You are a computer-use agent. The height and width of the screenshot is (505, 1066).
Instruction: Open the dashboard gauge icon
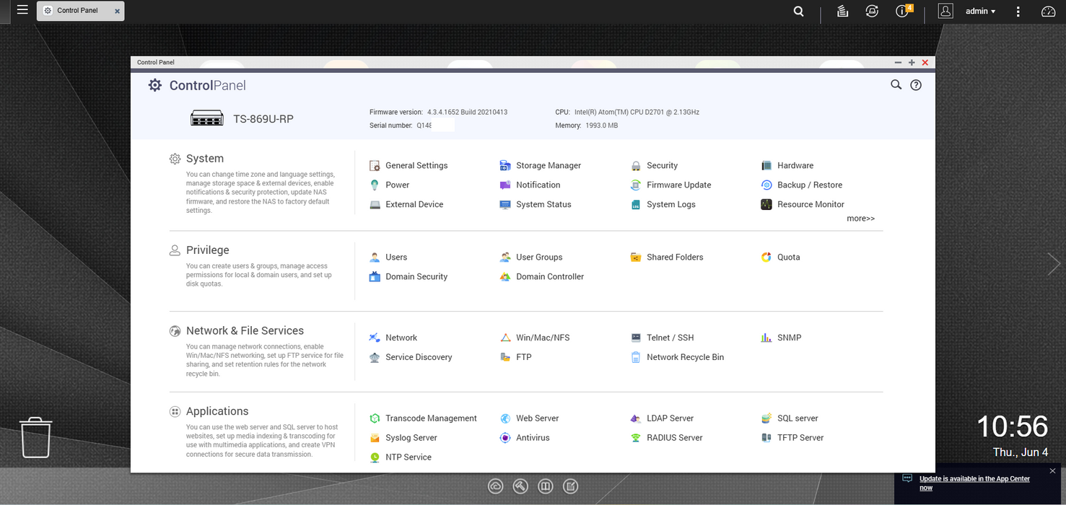1049,12
